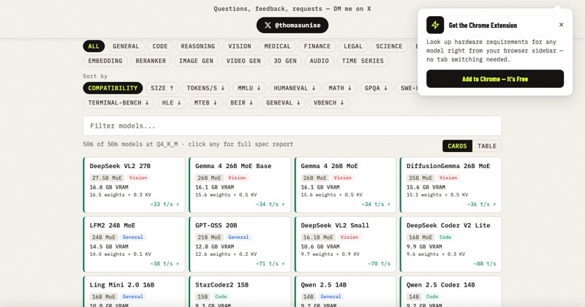
Task: Click ~36 t/s on DiffusionGemma 26B MoE
Action: (481, 205)
